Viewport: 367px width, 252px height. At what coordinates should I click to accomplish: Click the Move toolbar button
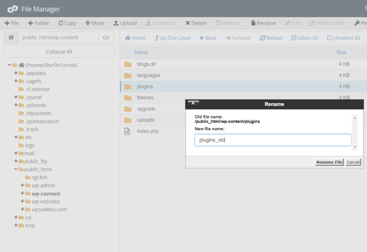95,23
